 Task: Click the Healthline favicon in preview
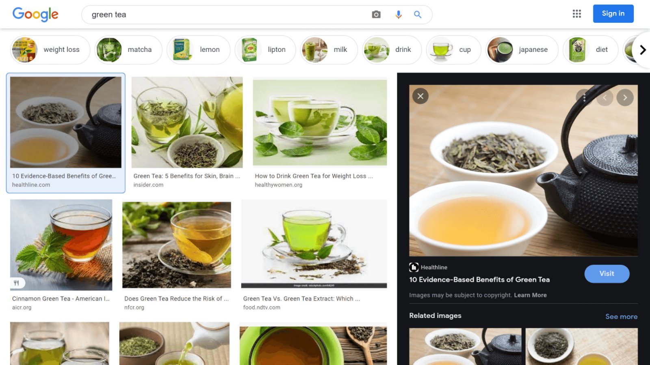[414, 267]
